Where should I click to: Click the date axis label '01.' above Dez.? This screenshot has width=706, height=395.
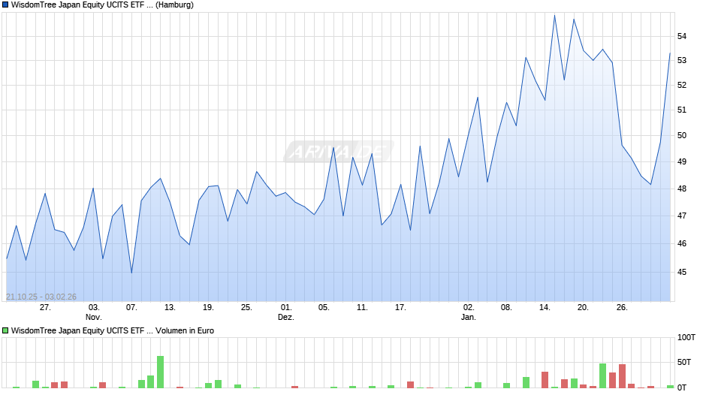coord(286,308)
